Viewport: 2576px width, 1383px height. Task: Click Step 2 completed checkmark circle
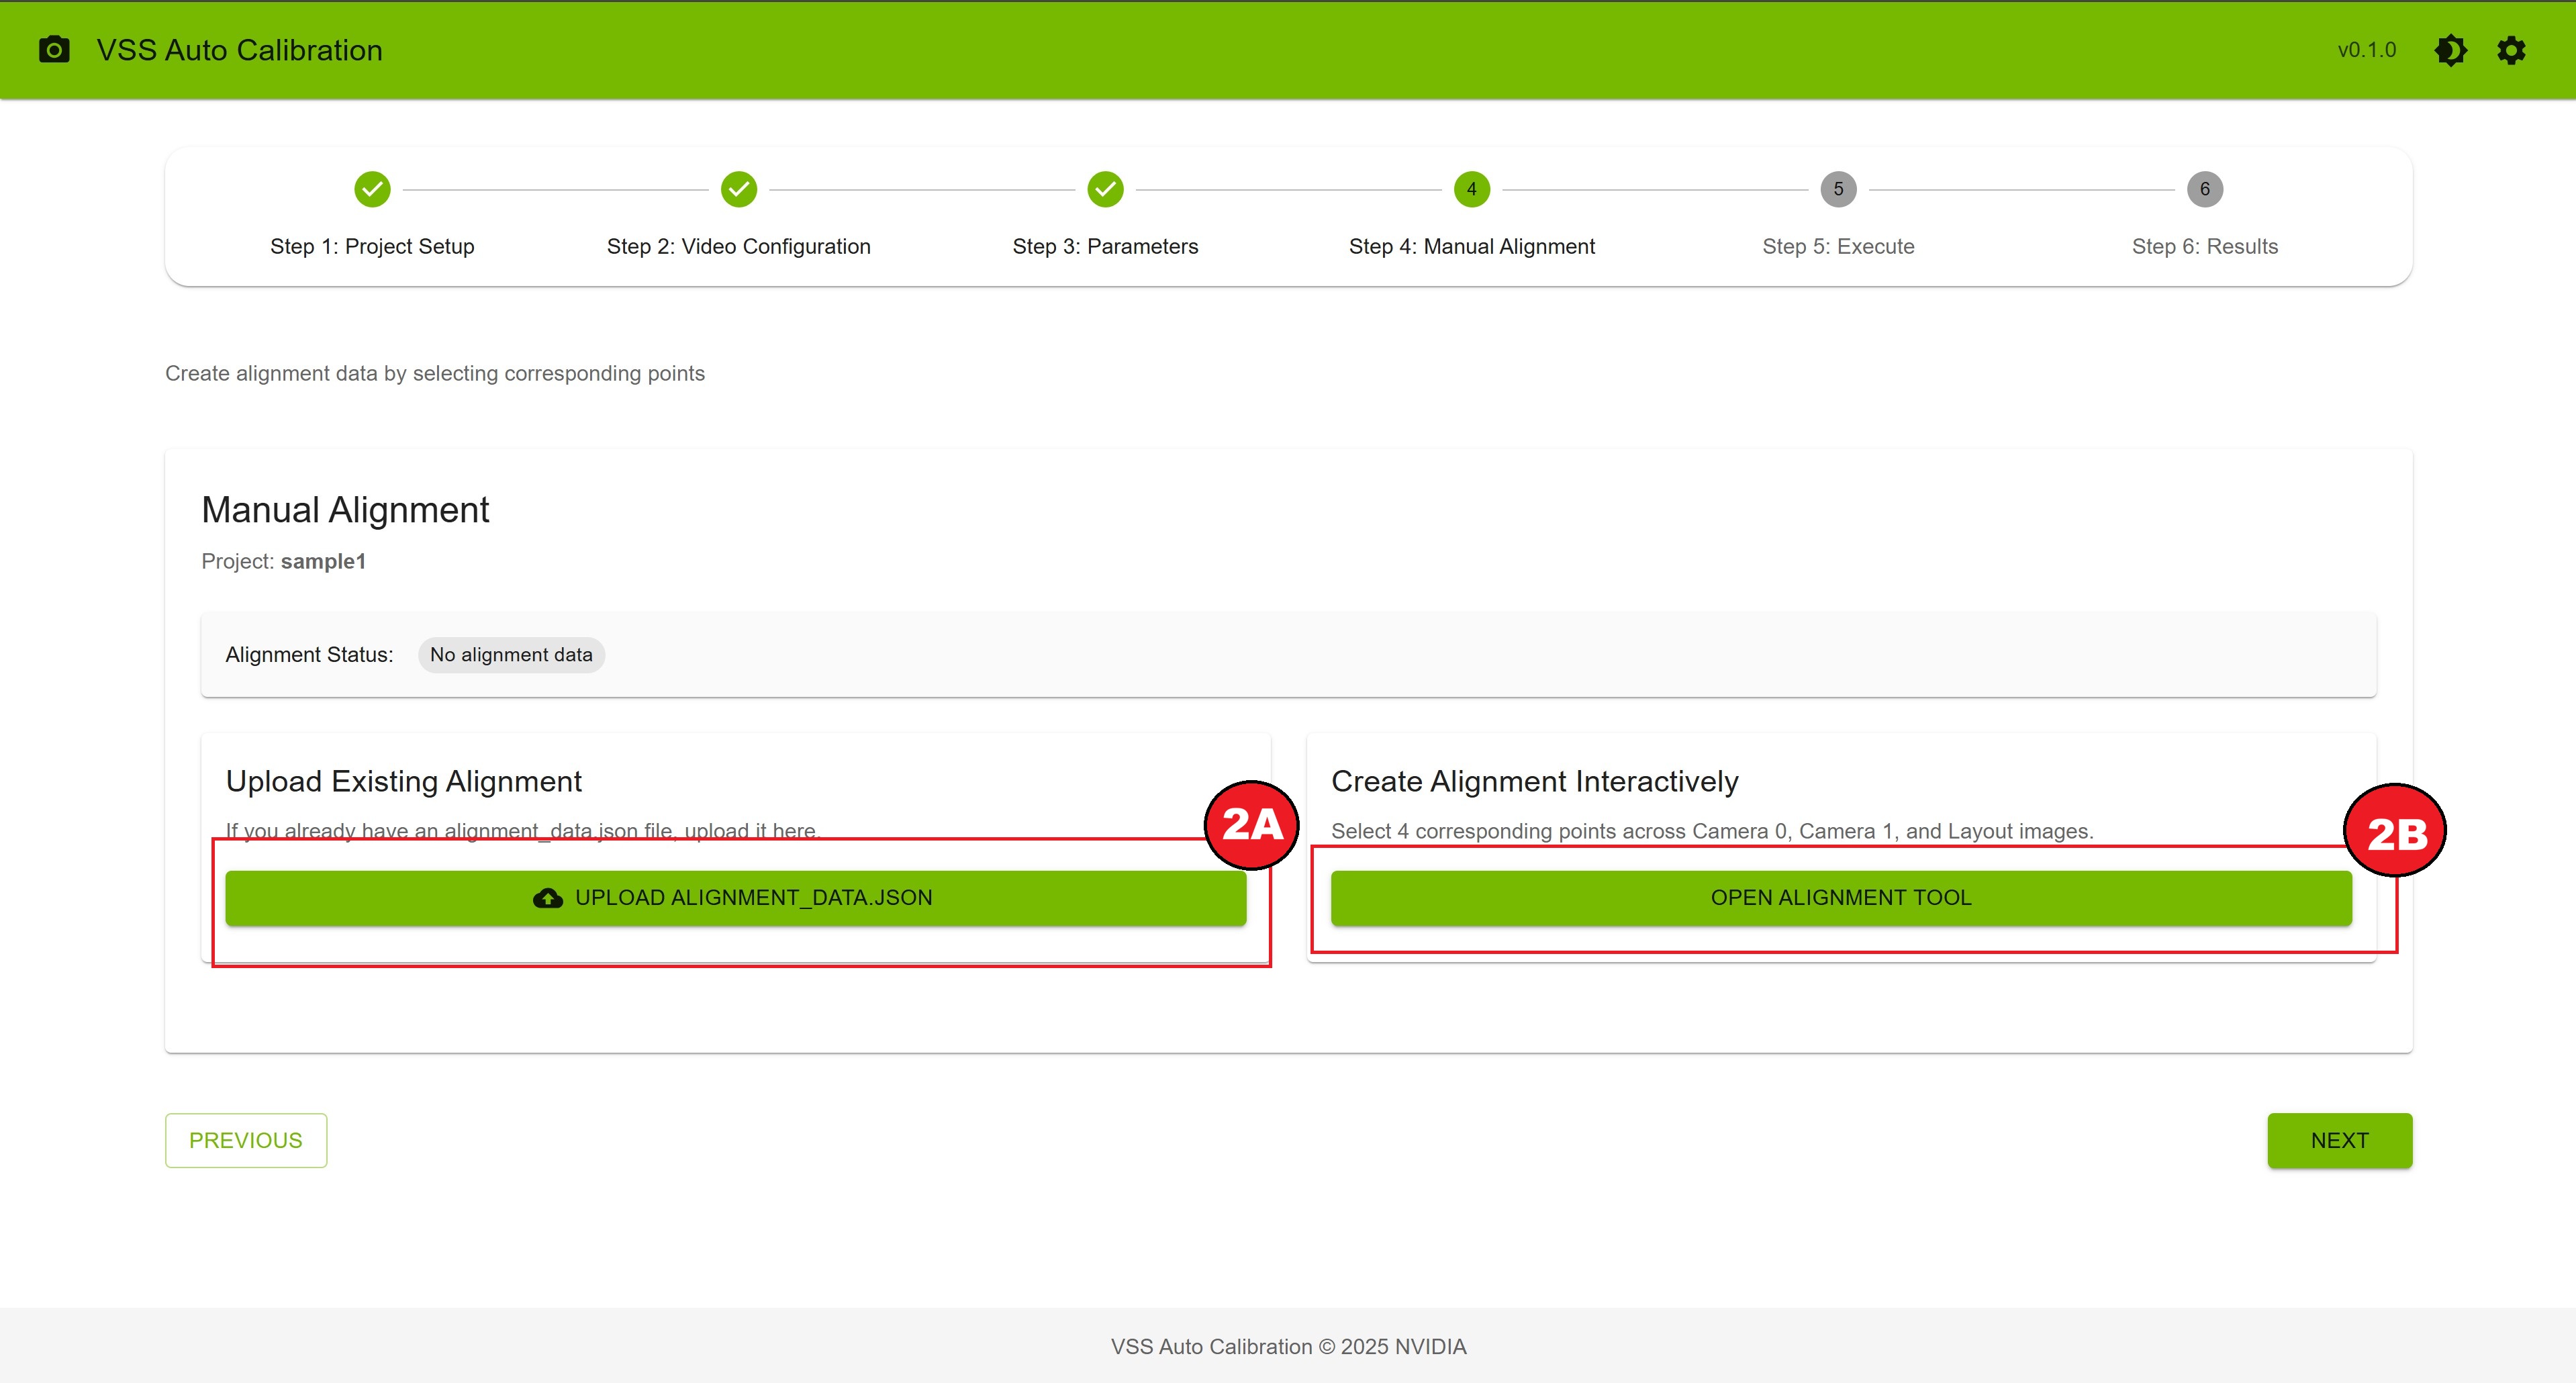coord(739,189)
